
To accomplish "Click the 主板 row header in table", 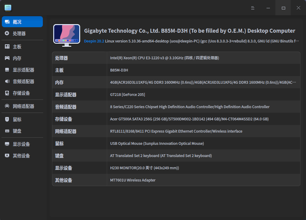I will coord(59,70).
